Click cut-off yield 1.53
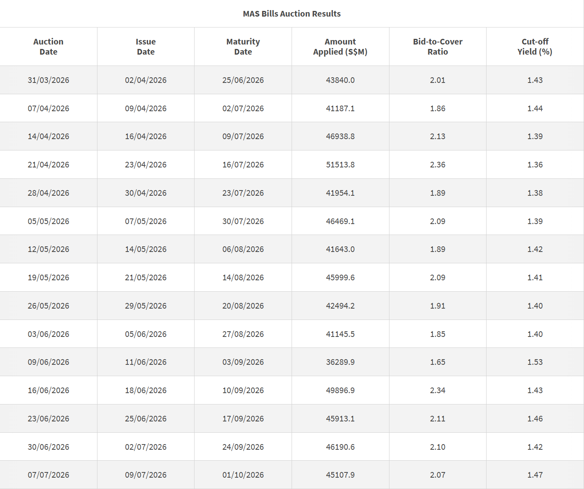Image resolution: width=584 pixels, height=489 pixels. (535, 362)
